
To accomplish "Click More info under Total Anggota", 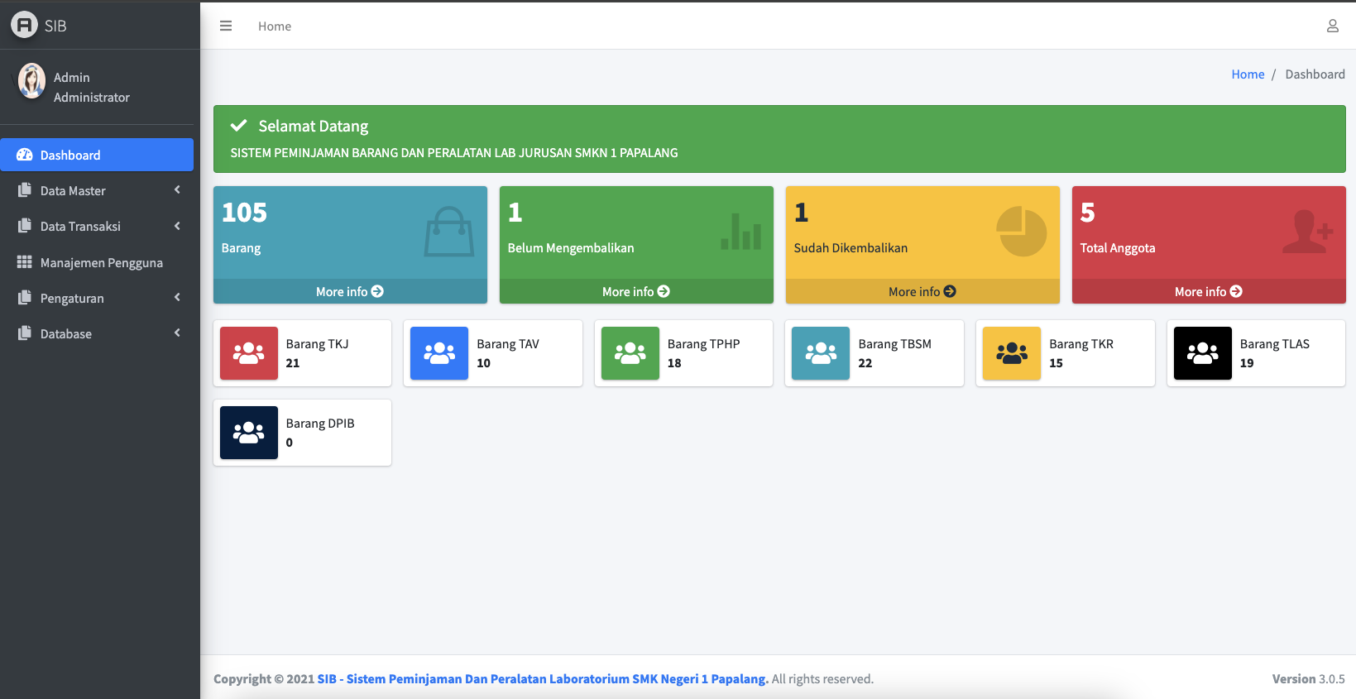I will [1208, 292].
